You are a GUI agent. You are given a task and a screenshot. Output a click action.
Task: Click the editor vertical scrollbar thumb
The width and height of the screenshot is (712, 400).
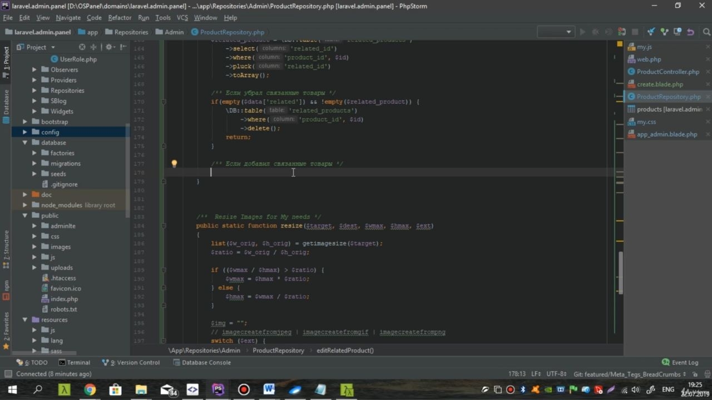tap(621, 272)
